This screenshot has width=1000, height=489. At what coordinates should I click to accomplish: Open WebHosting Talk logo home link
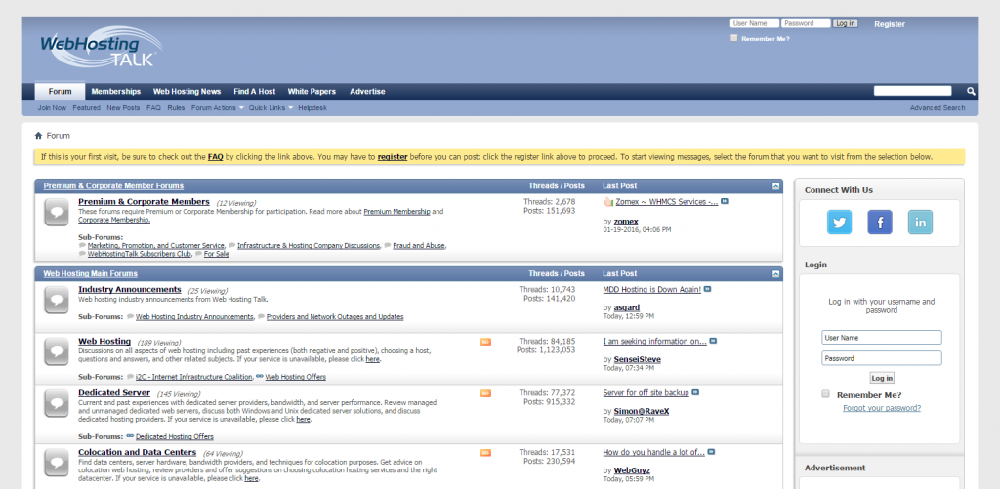101,47
